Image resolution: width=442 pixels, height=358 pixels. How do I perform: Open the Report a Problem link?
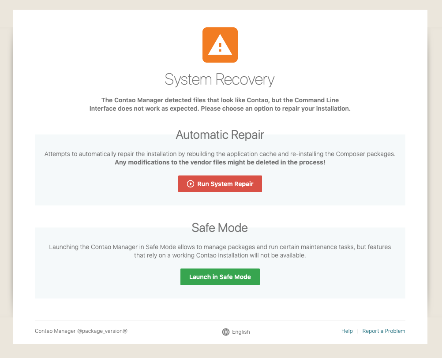384,331
